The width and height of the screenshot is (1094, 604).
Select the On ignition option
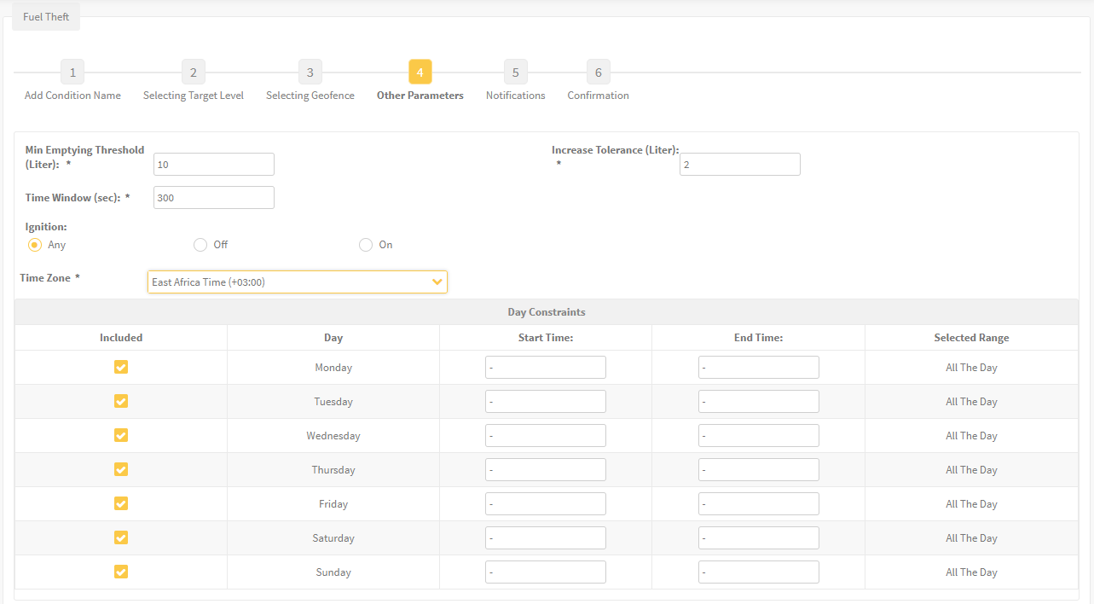tap(366, 245)
